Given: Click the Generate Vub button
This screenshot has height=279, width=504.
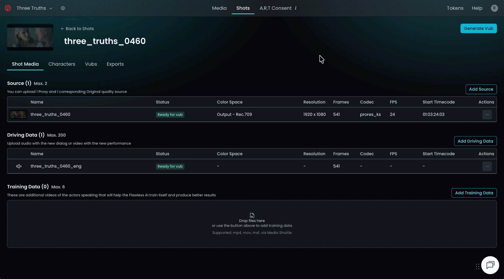Looking at the screenshot, I should coord(478,29).
